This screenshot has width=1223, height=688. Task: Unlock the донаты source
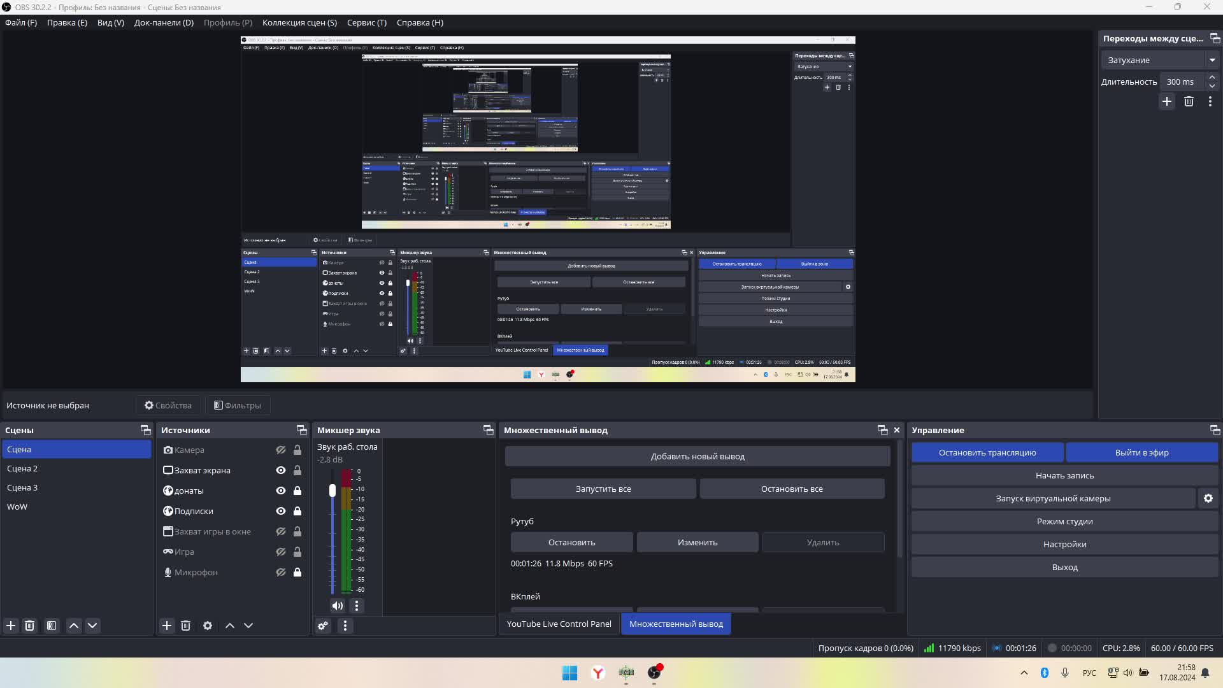pyautogui.click(x=297, y=491)
